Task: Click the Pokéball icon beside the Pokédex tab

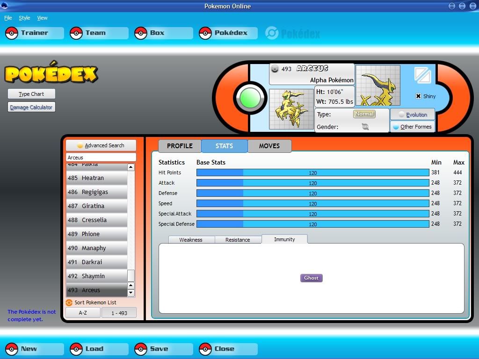Action: (x=205, y=33)
